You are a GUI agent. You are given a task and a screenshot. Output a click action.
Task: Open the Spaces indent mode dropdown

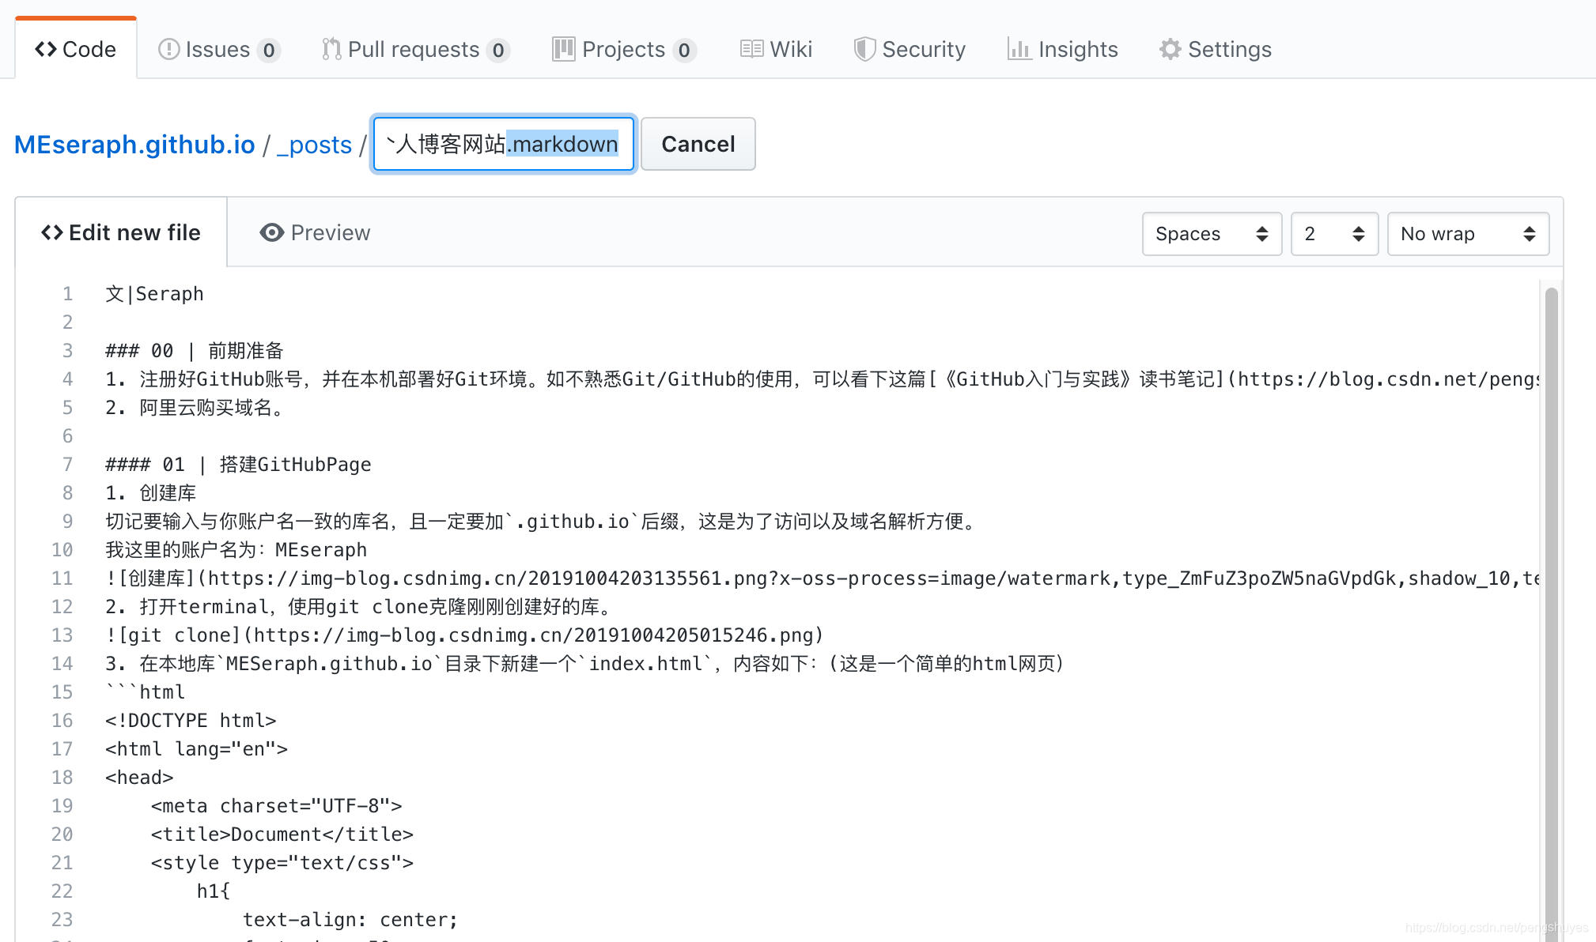coord(1211,234)
